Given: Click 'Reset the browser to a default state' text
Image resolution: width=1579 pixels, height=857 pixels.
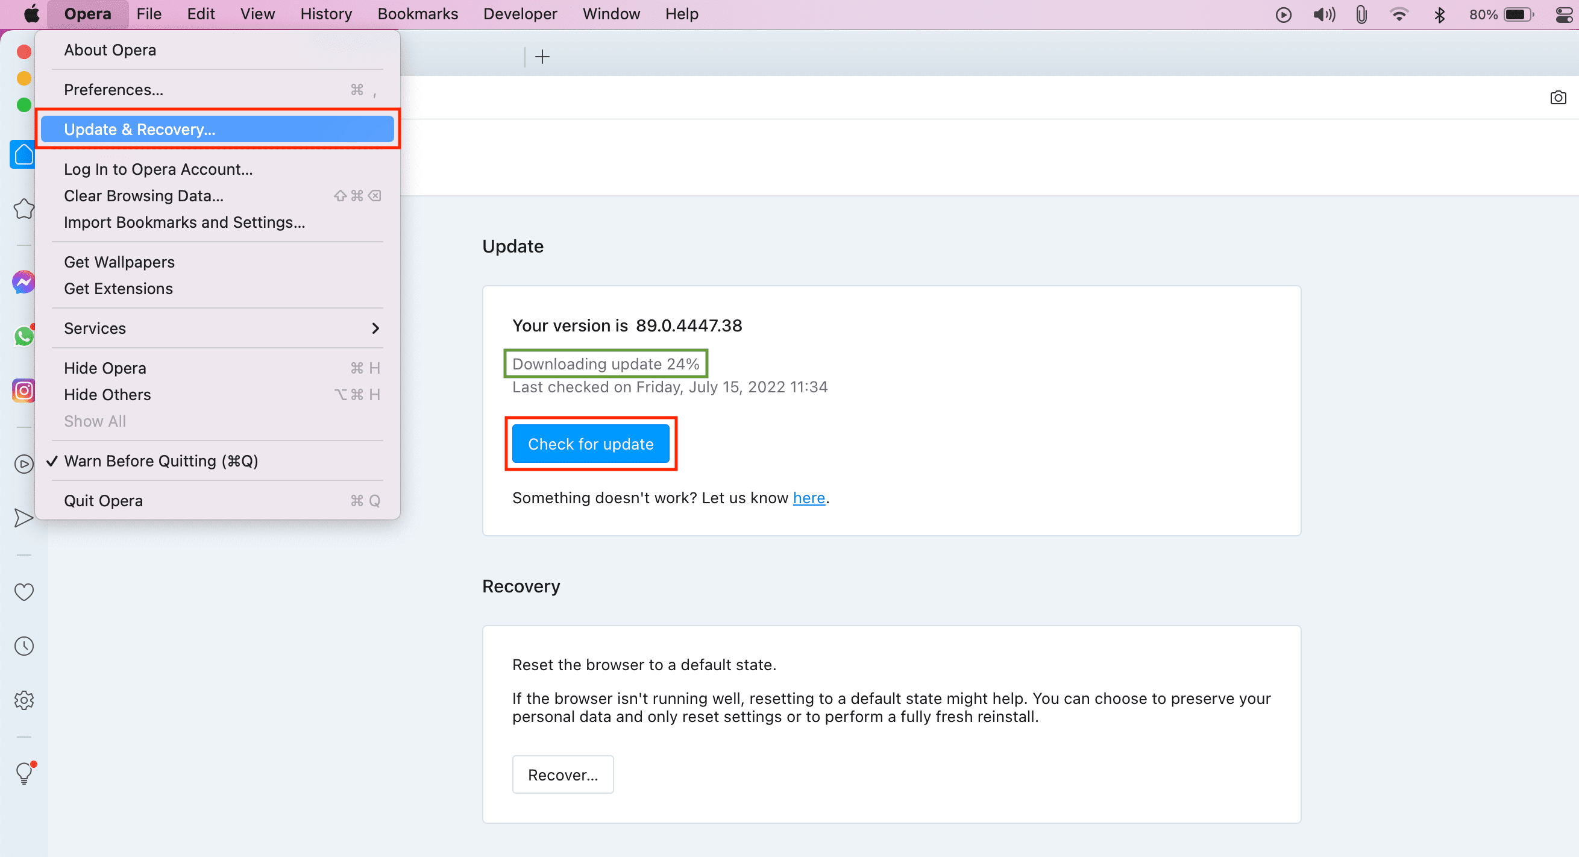Looking at the screenshot, I should pos(644,665).
